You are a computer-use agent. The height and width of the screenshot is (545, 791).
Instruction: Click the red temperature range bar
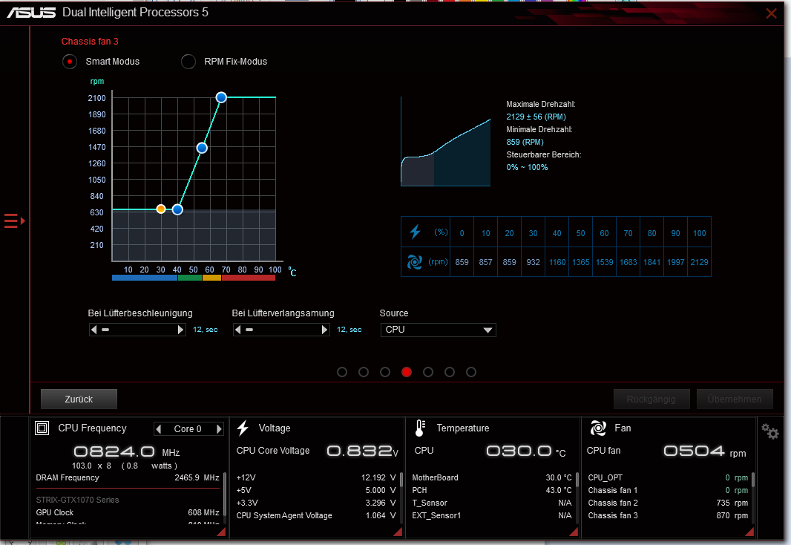248,278
